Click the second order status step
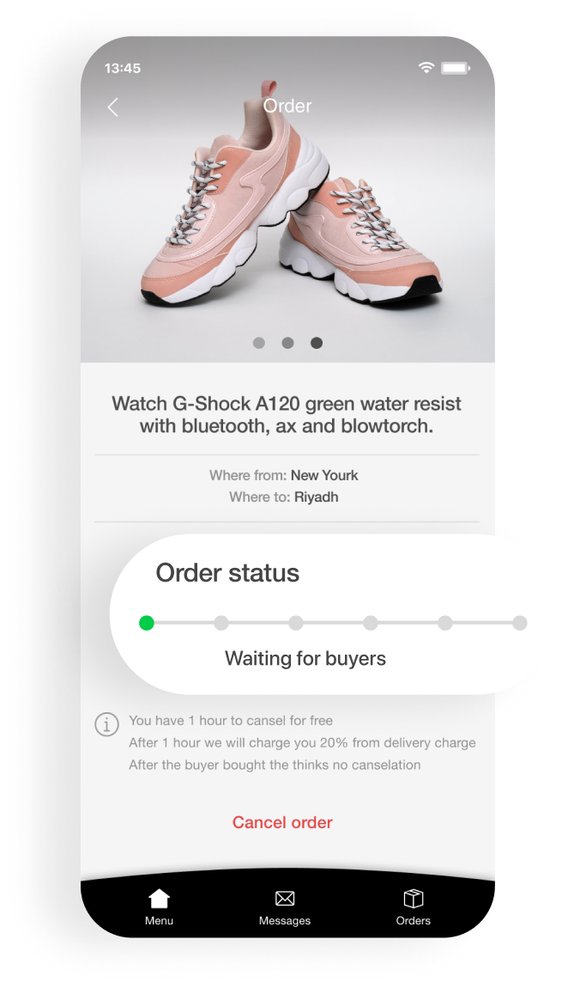Screen dimensions: 562x988 click(x=221, y=623)
